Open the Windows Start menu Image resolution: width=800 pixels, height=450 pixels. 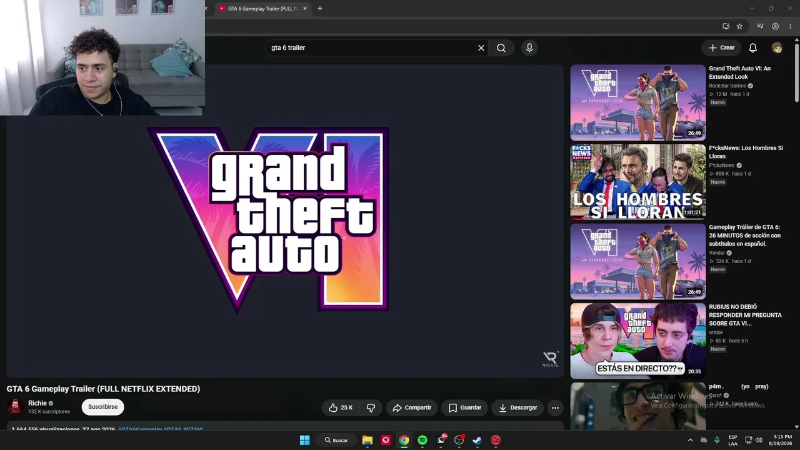tap(305, 440)
